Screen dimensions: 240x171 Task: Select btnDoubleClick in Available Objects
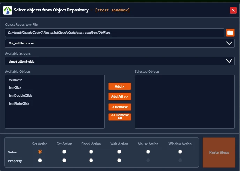click(21, 96)
